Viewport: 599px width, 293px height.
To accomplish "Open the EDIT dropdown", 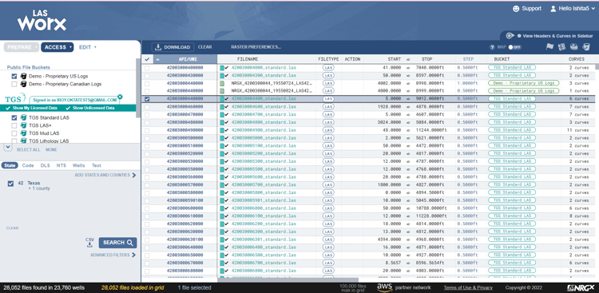I will pos(88,47).
